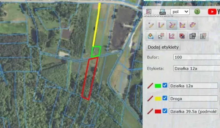This screenshot has width=220, height=128.
Task: Click the edit sketch geometry icon
Action: (172, 36)
